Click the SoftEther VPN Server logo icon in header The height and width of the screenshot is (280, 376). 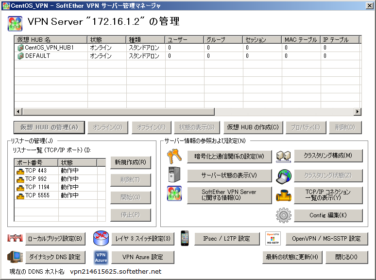tap(15, 23)
